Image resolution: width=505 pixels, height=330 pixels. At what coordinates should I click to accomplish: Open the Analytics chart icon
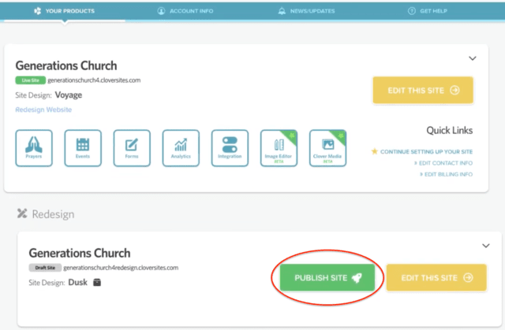pyautogui.click(x=181, y=148)
